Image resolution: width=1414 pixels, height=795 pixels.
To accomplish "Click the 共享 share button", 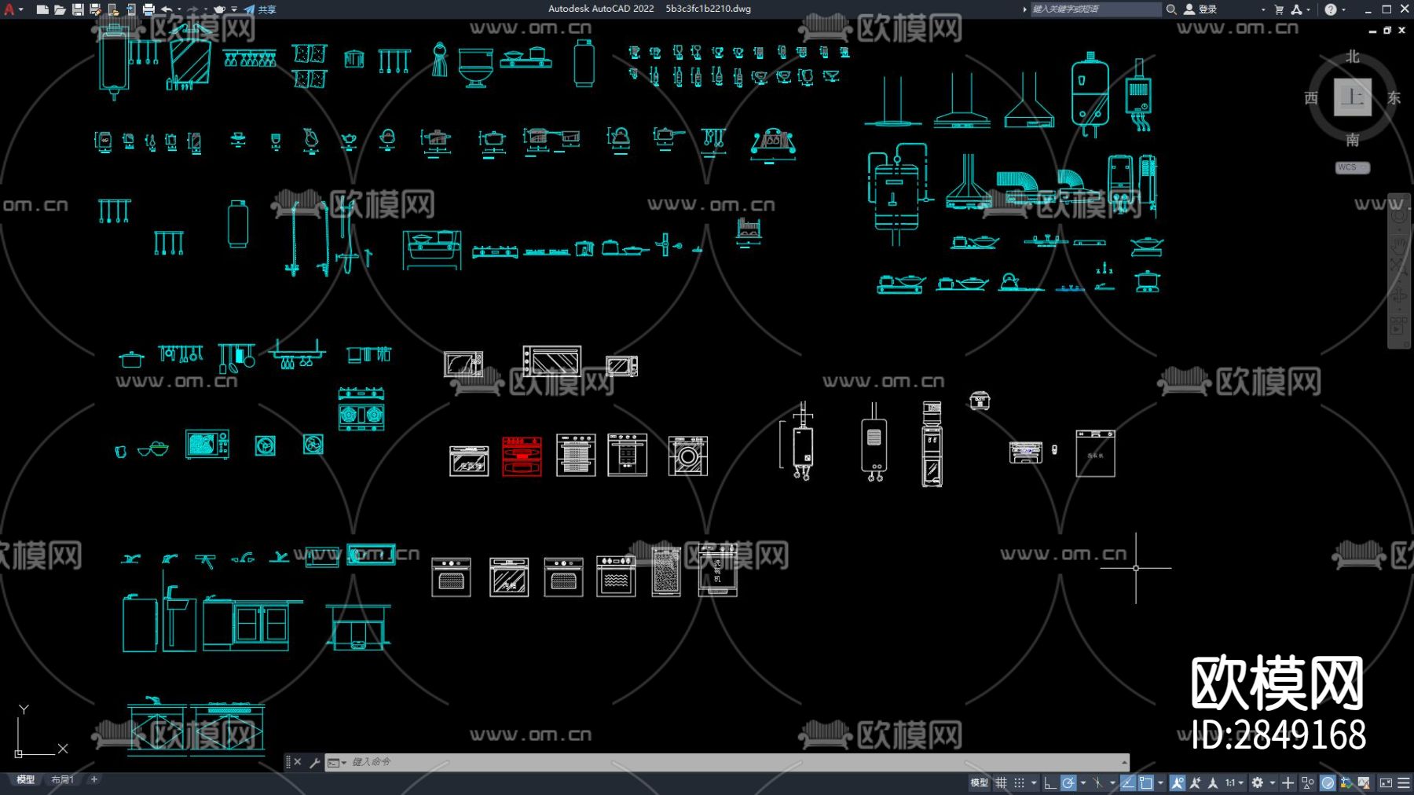I will pyautogui.click(x=260, y=9).
